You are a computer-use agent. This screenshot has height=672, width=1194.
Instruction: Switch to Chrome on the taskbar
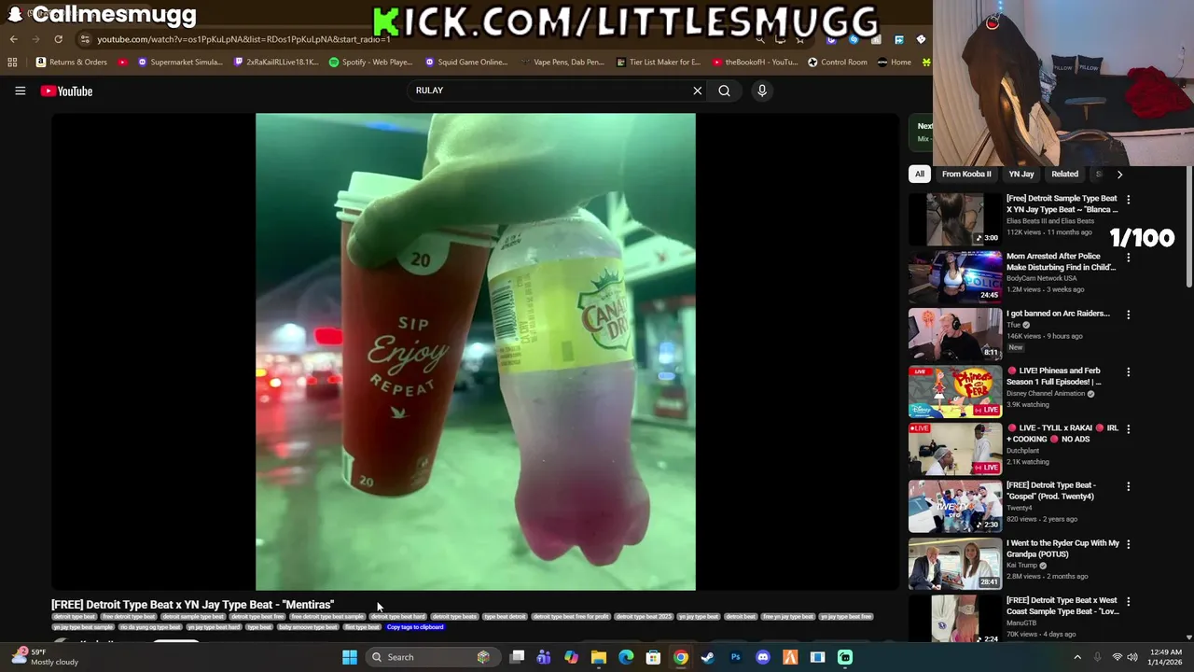(681, 657)
